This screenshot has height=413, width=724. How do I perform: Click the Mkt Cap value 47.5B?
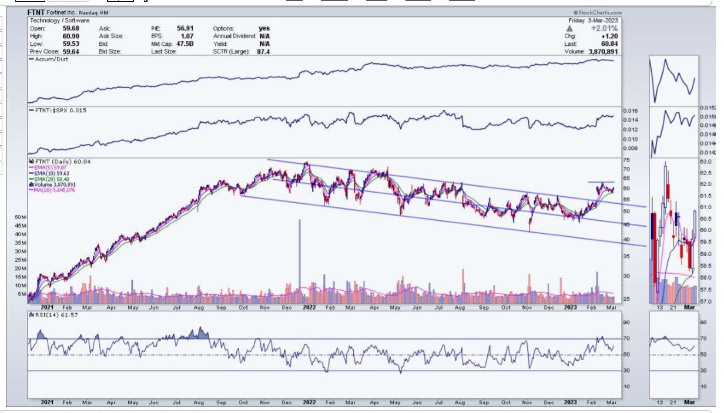coord(186,43)
